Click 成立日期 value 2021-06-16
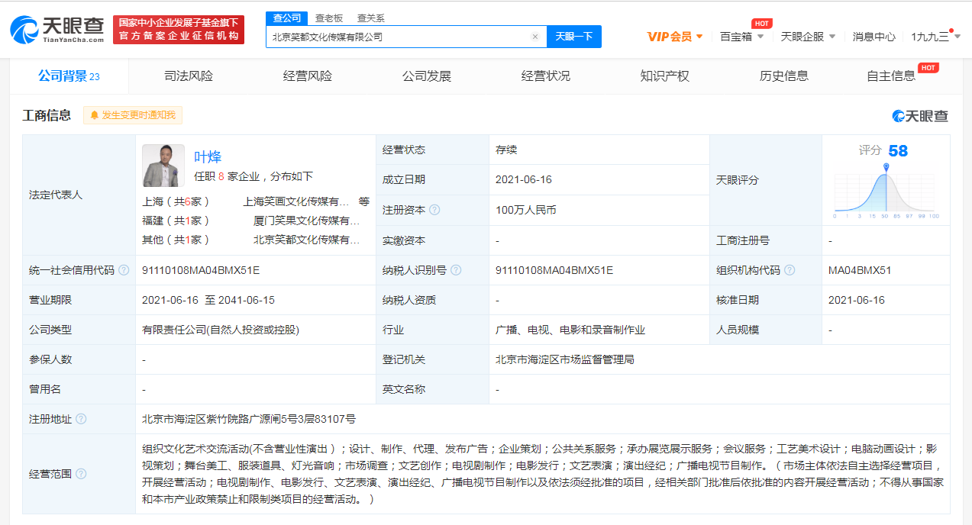This screenshot has width=972, height=525. (524, 179)
